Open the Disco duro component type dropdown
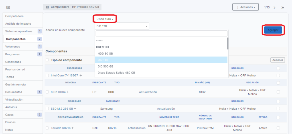This screenshot has height=134, width=292. click(x=105, y=19)
